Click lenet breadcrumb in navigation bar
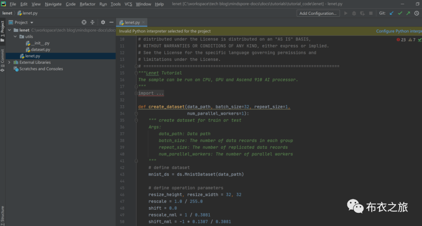422x226 pixels. pos(7,13)
